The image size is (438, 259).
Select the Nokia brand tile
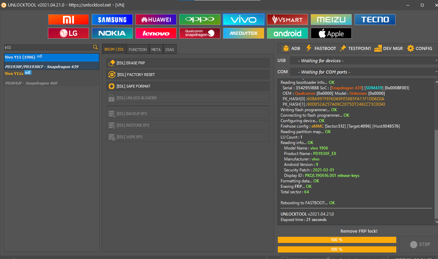112,33
